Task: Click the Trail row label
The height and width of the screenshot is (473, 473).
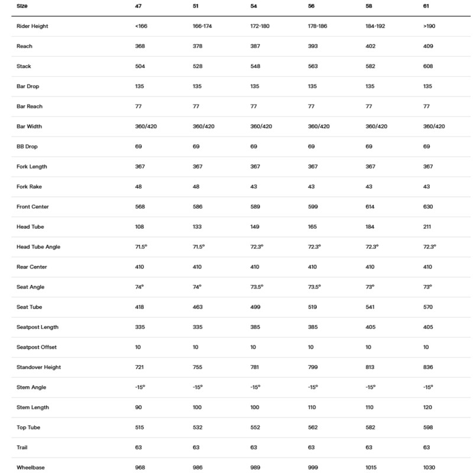Action: point(22,448)
